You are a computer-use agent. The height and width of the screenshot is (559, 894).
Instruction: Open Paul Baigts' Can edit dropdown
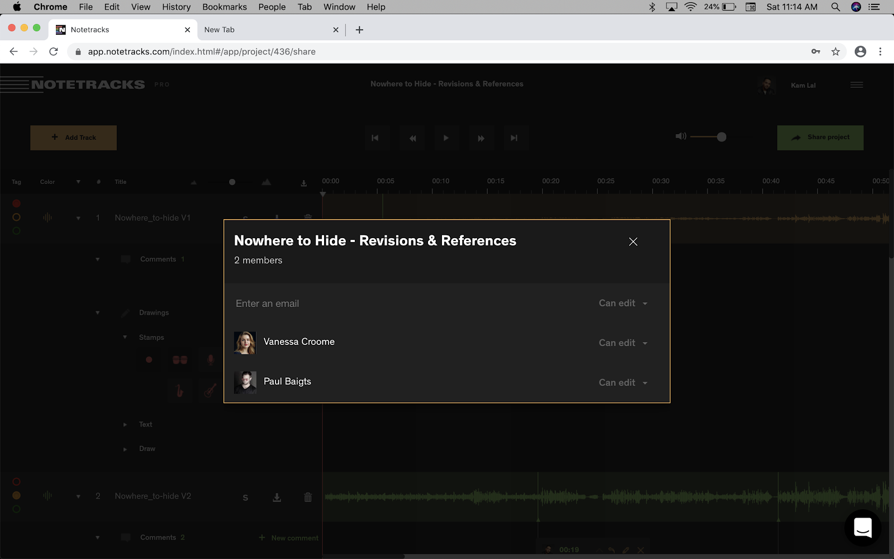coord(623,382)
